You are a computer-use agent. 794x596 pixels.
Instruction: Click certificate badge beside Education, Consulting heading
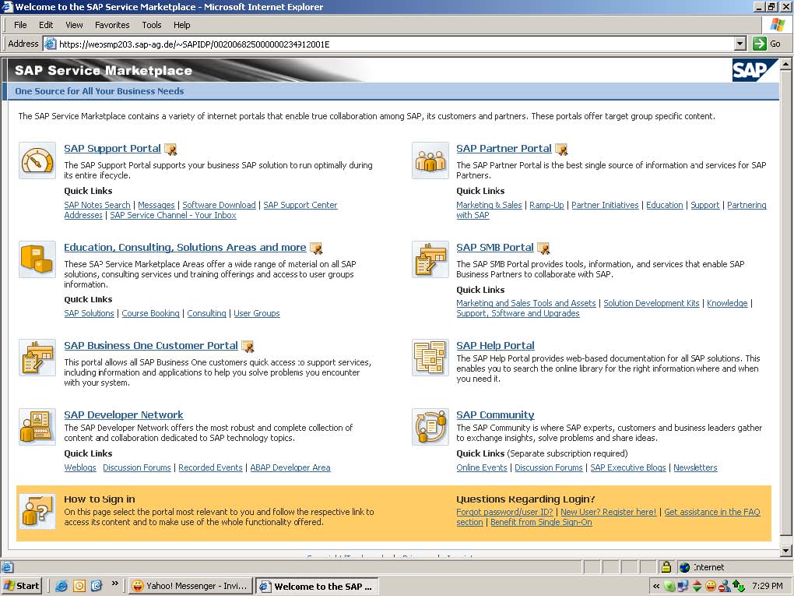pos(317,248)
